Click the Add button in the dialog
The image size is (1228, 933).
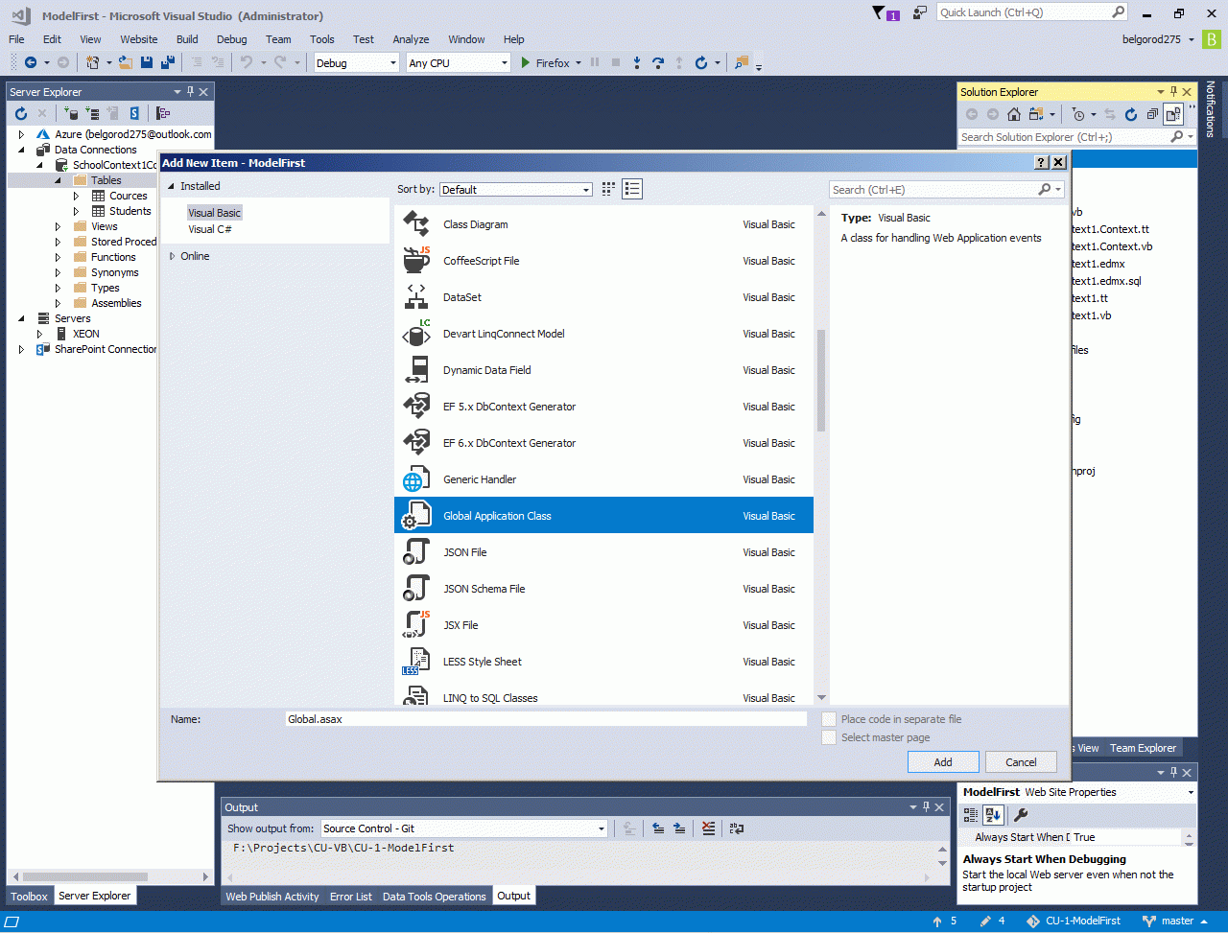(x=943, y=762)
